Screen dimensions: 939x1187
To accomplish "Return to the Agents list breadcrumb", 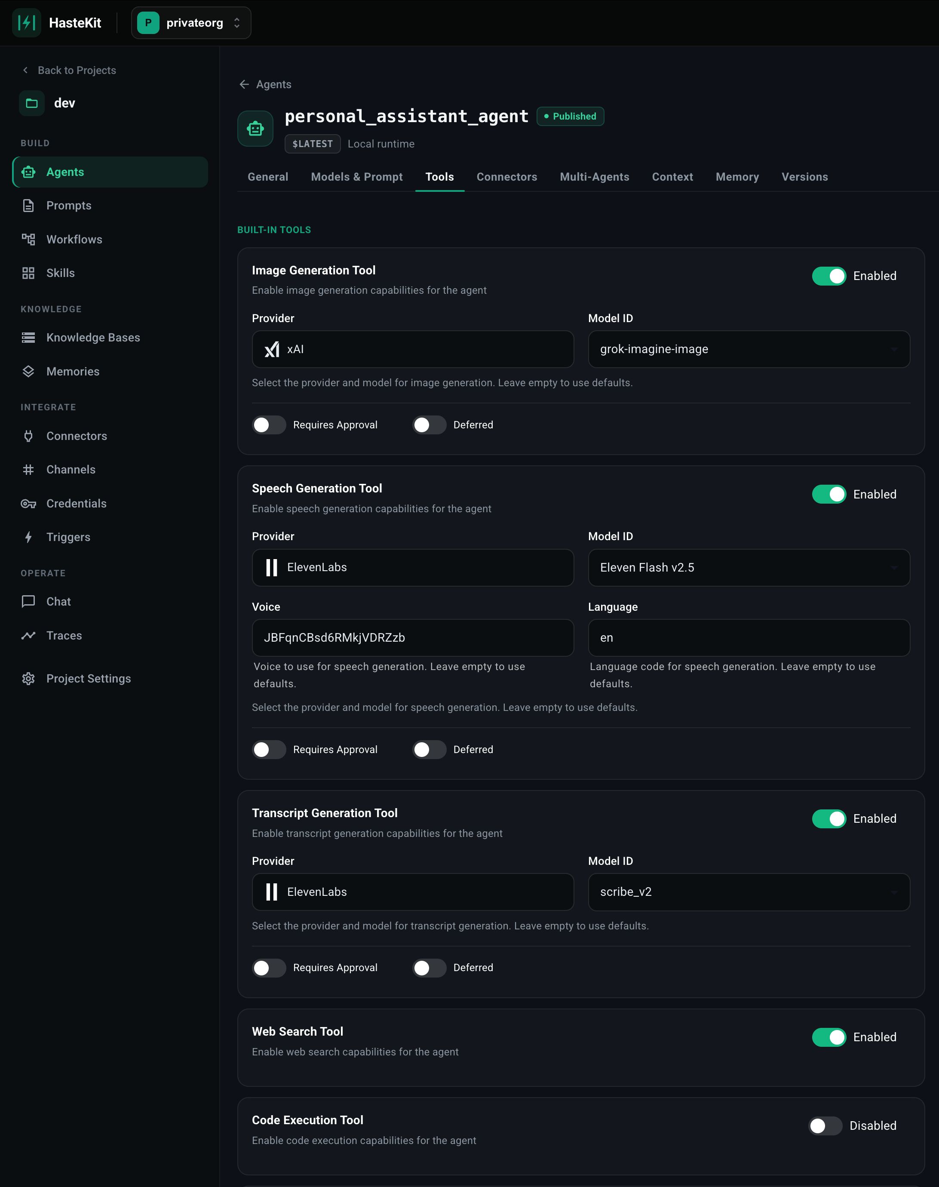I will click(273, 84).
